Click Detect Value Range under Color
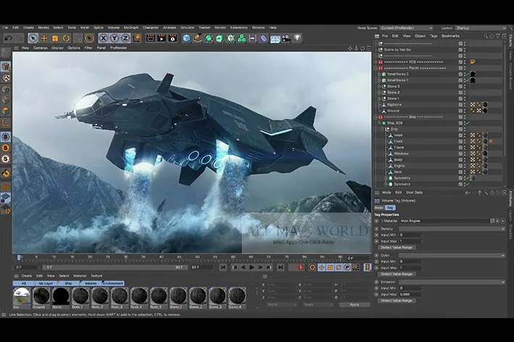The height and width of the screenshot is (342, 514). pos(397,274)
